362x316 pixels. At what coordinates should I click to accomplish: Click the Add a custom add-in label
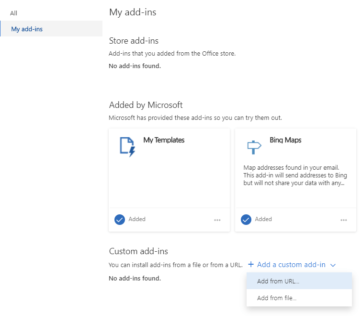[x=291, y=265]
